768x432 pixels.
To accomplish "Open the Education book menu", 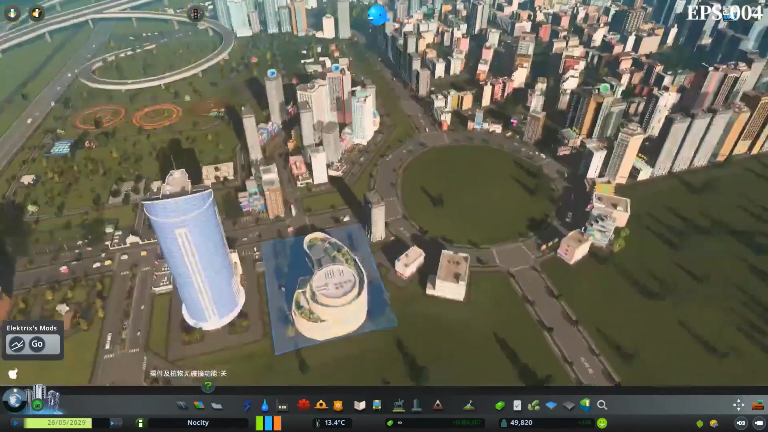I will [360, 406].
